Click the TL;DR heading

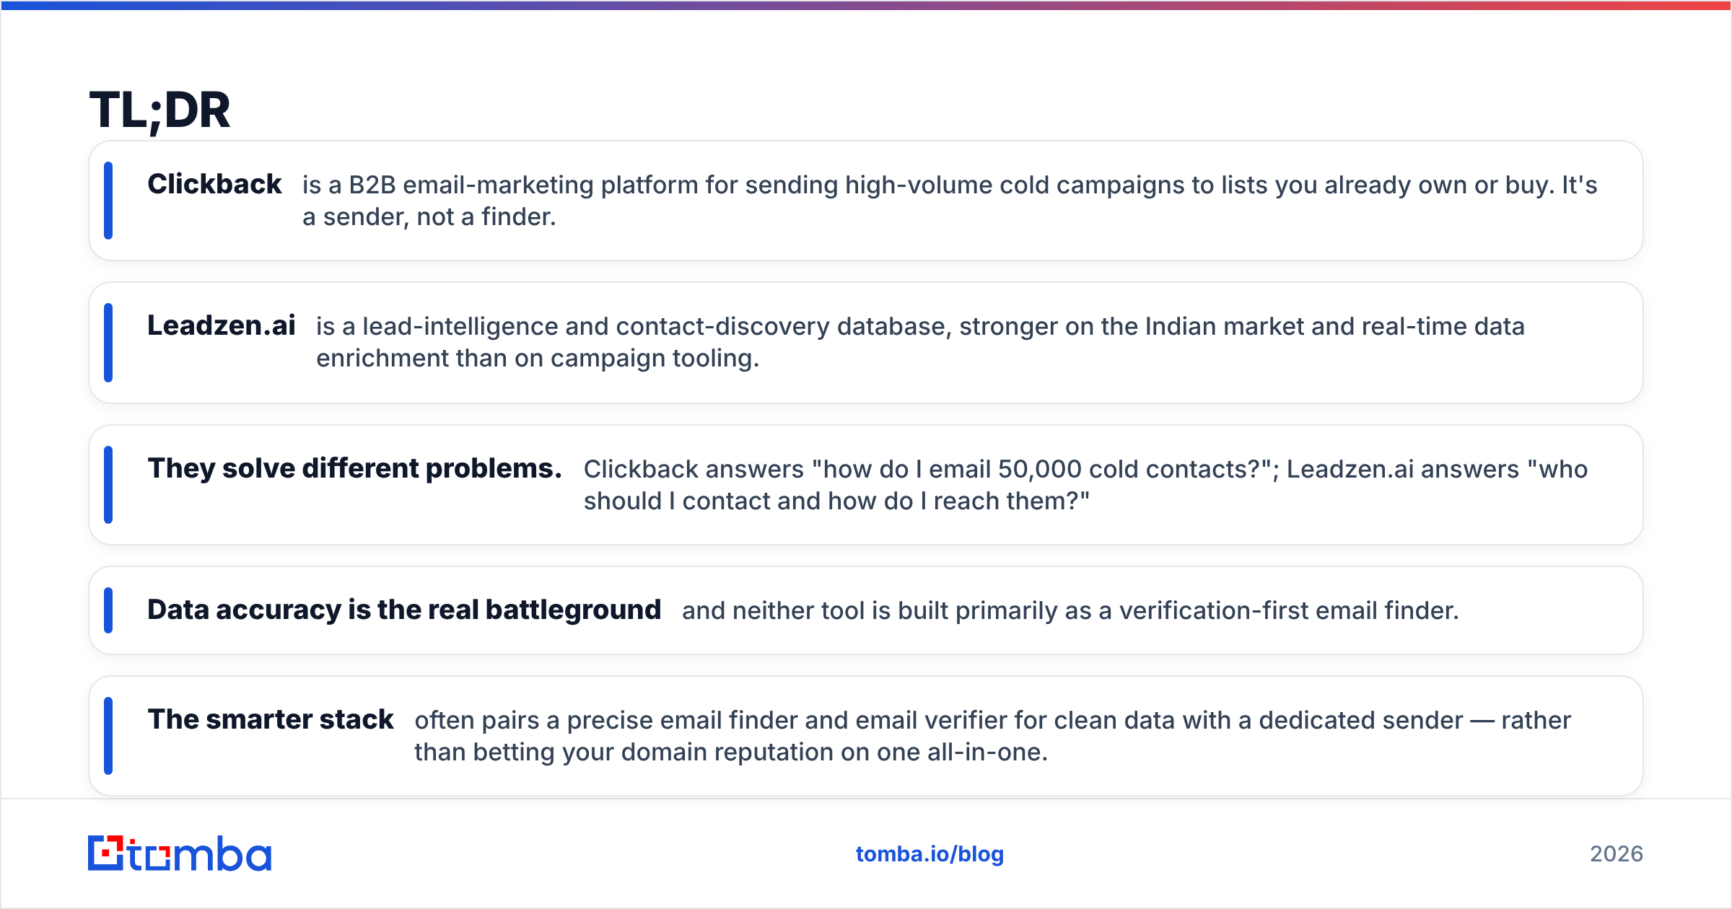[x=159, y=110]
